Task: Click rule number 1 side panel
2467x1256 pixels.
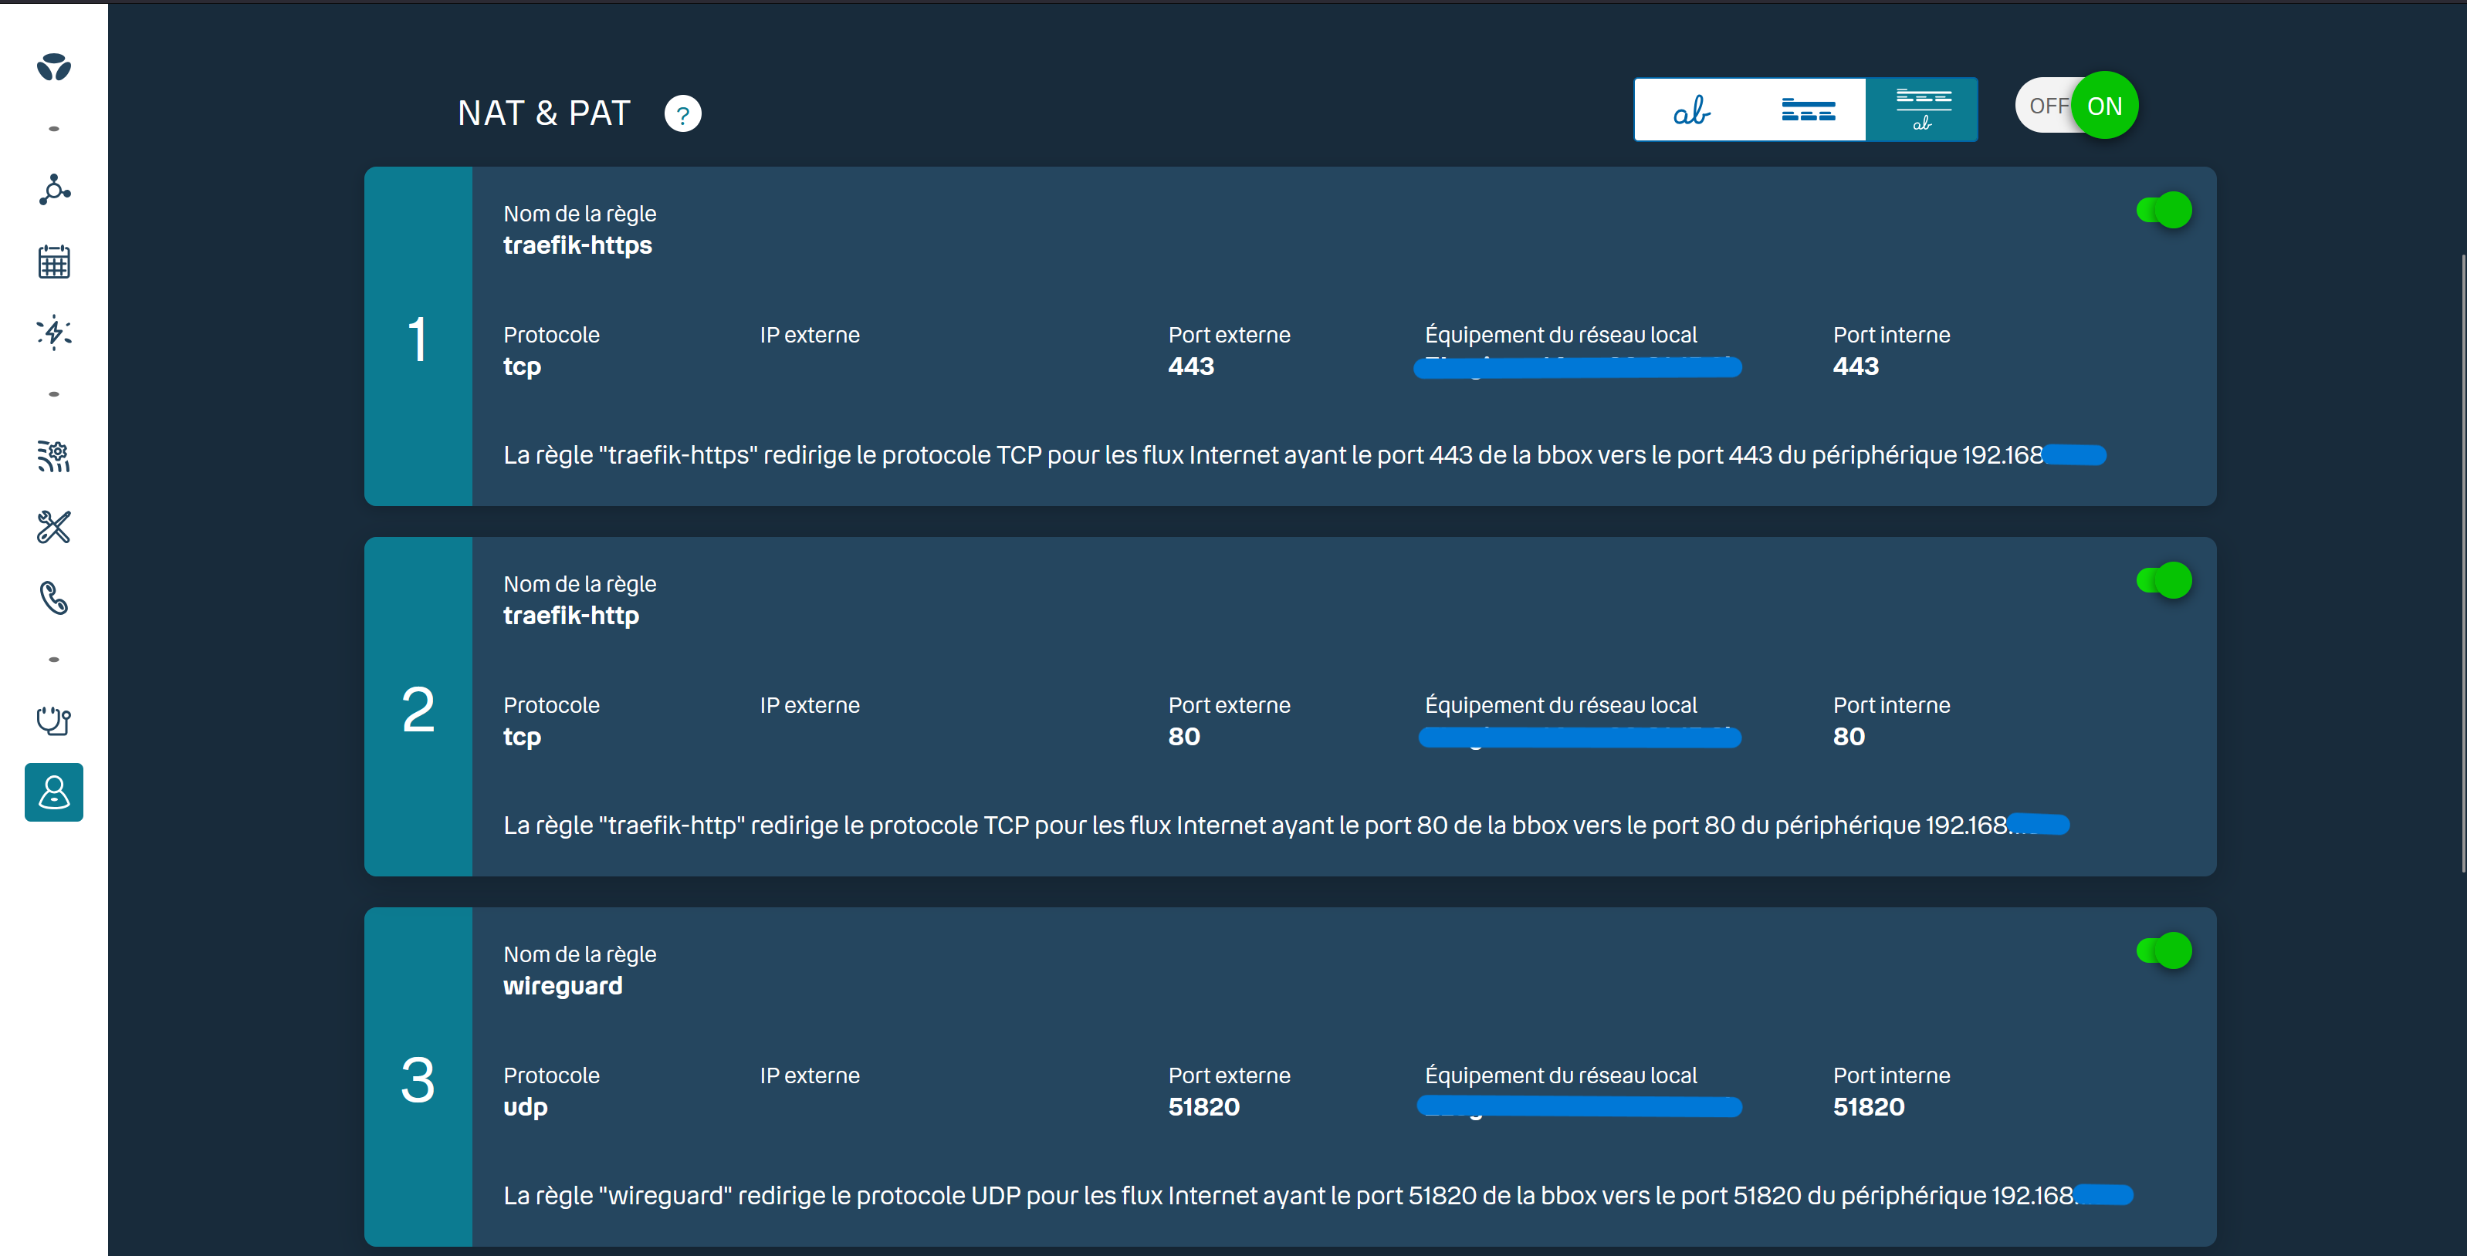Action: point(418,337)
